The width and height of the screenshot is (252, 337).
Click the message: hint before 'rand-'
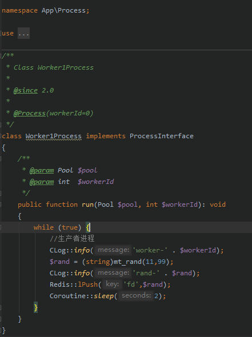pos(113,272)
